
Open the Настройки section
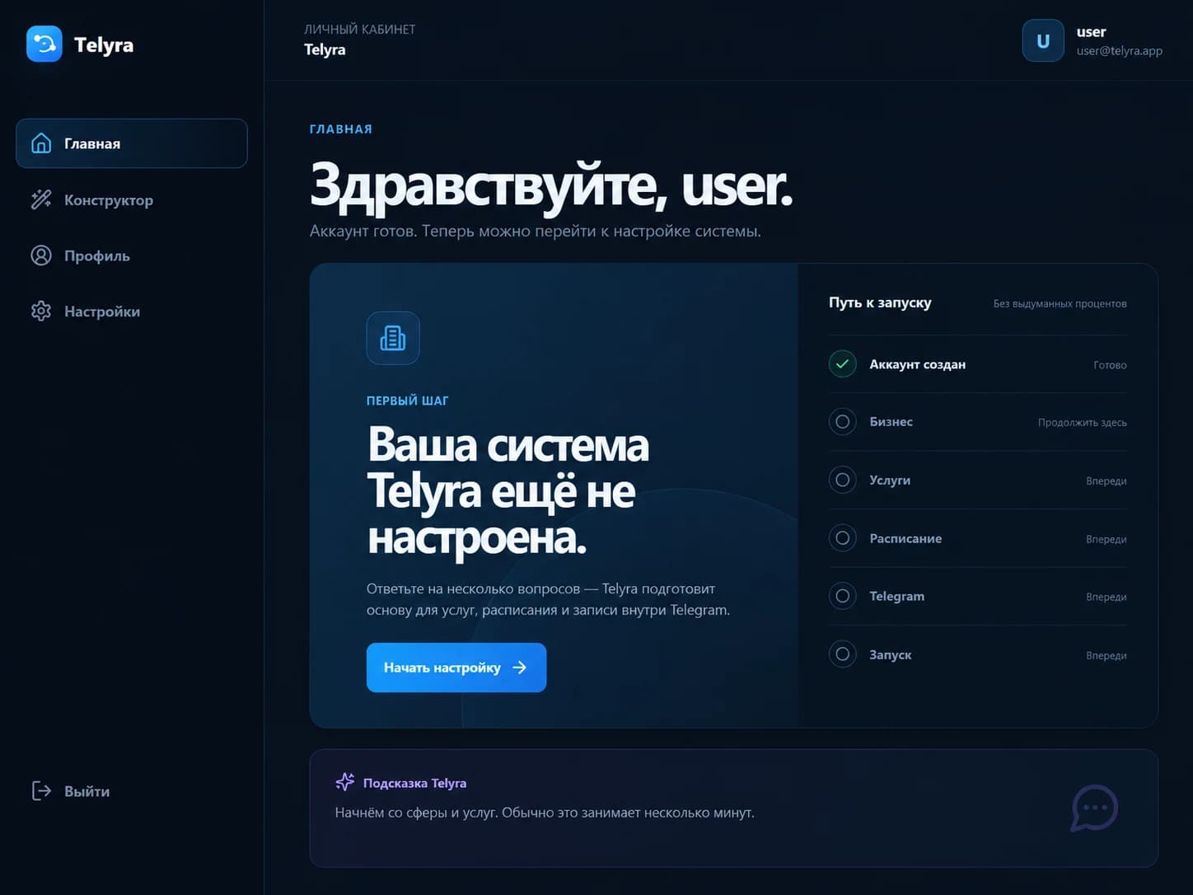(132, 312)
